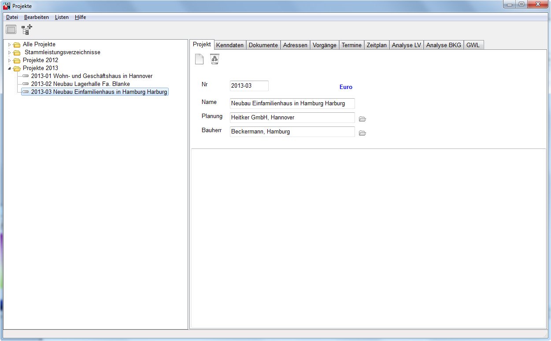Screen dimensions: 551x341
Task: Open the Datei menu
Action: pyautogui.click(x=12, y=17)
